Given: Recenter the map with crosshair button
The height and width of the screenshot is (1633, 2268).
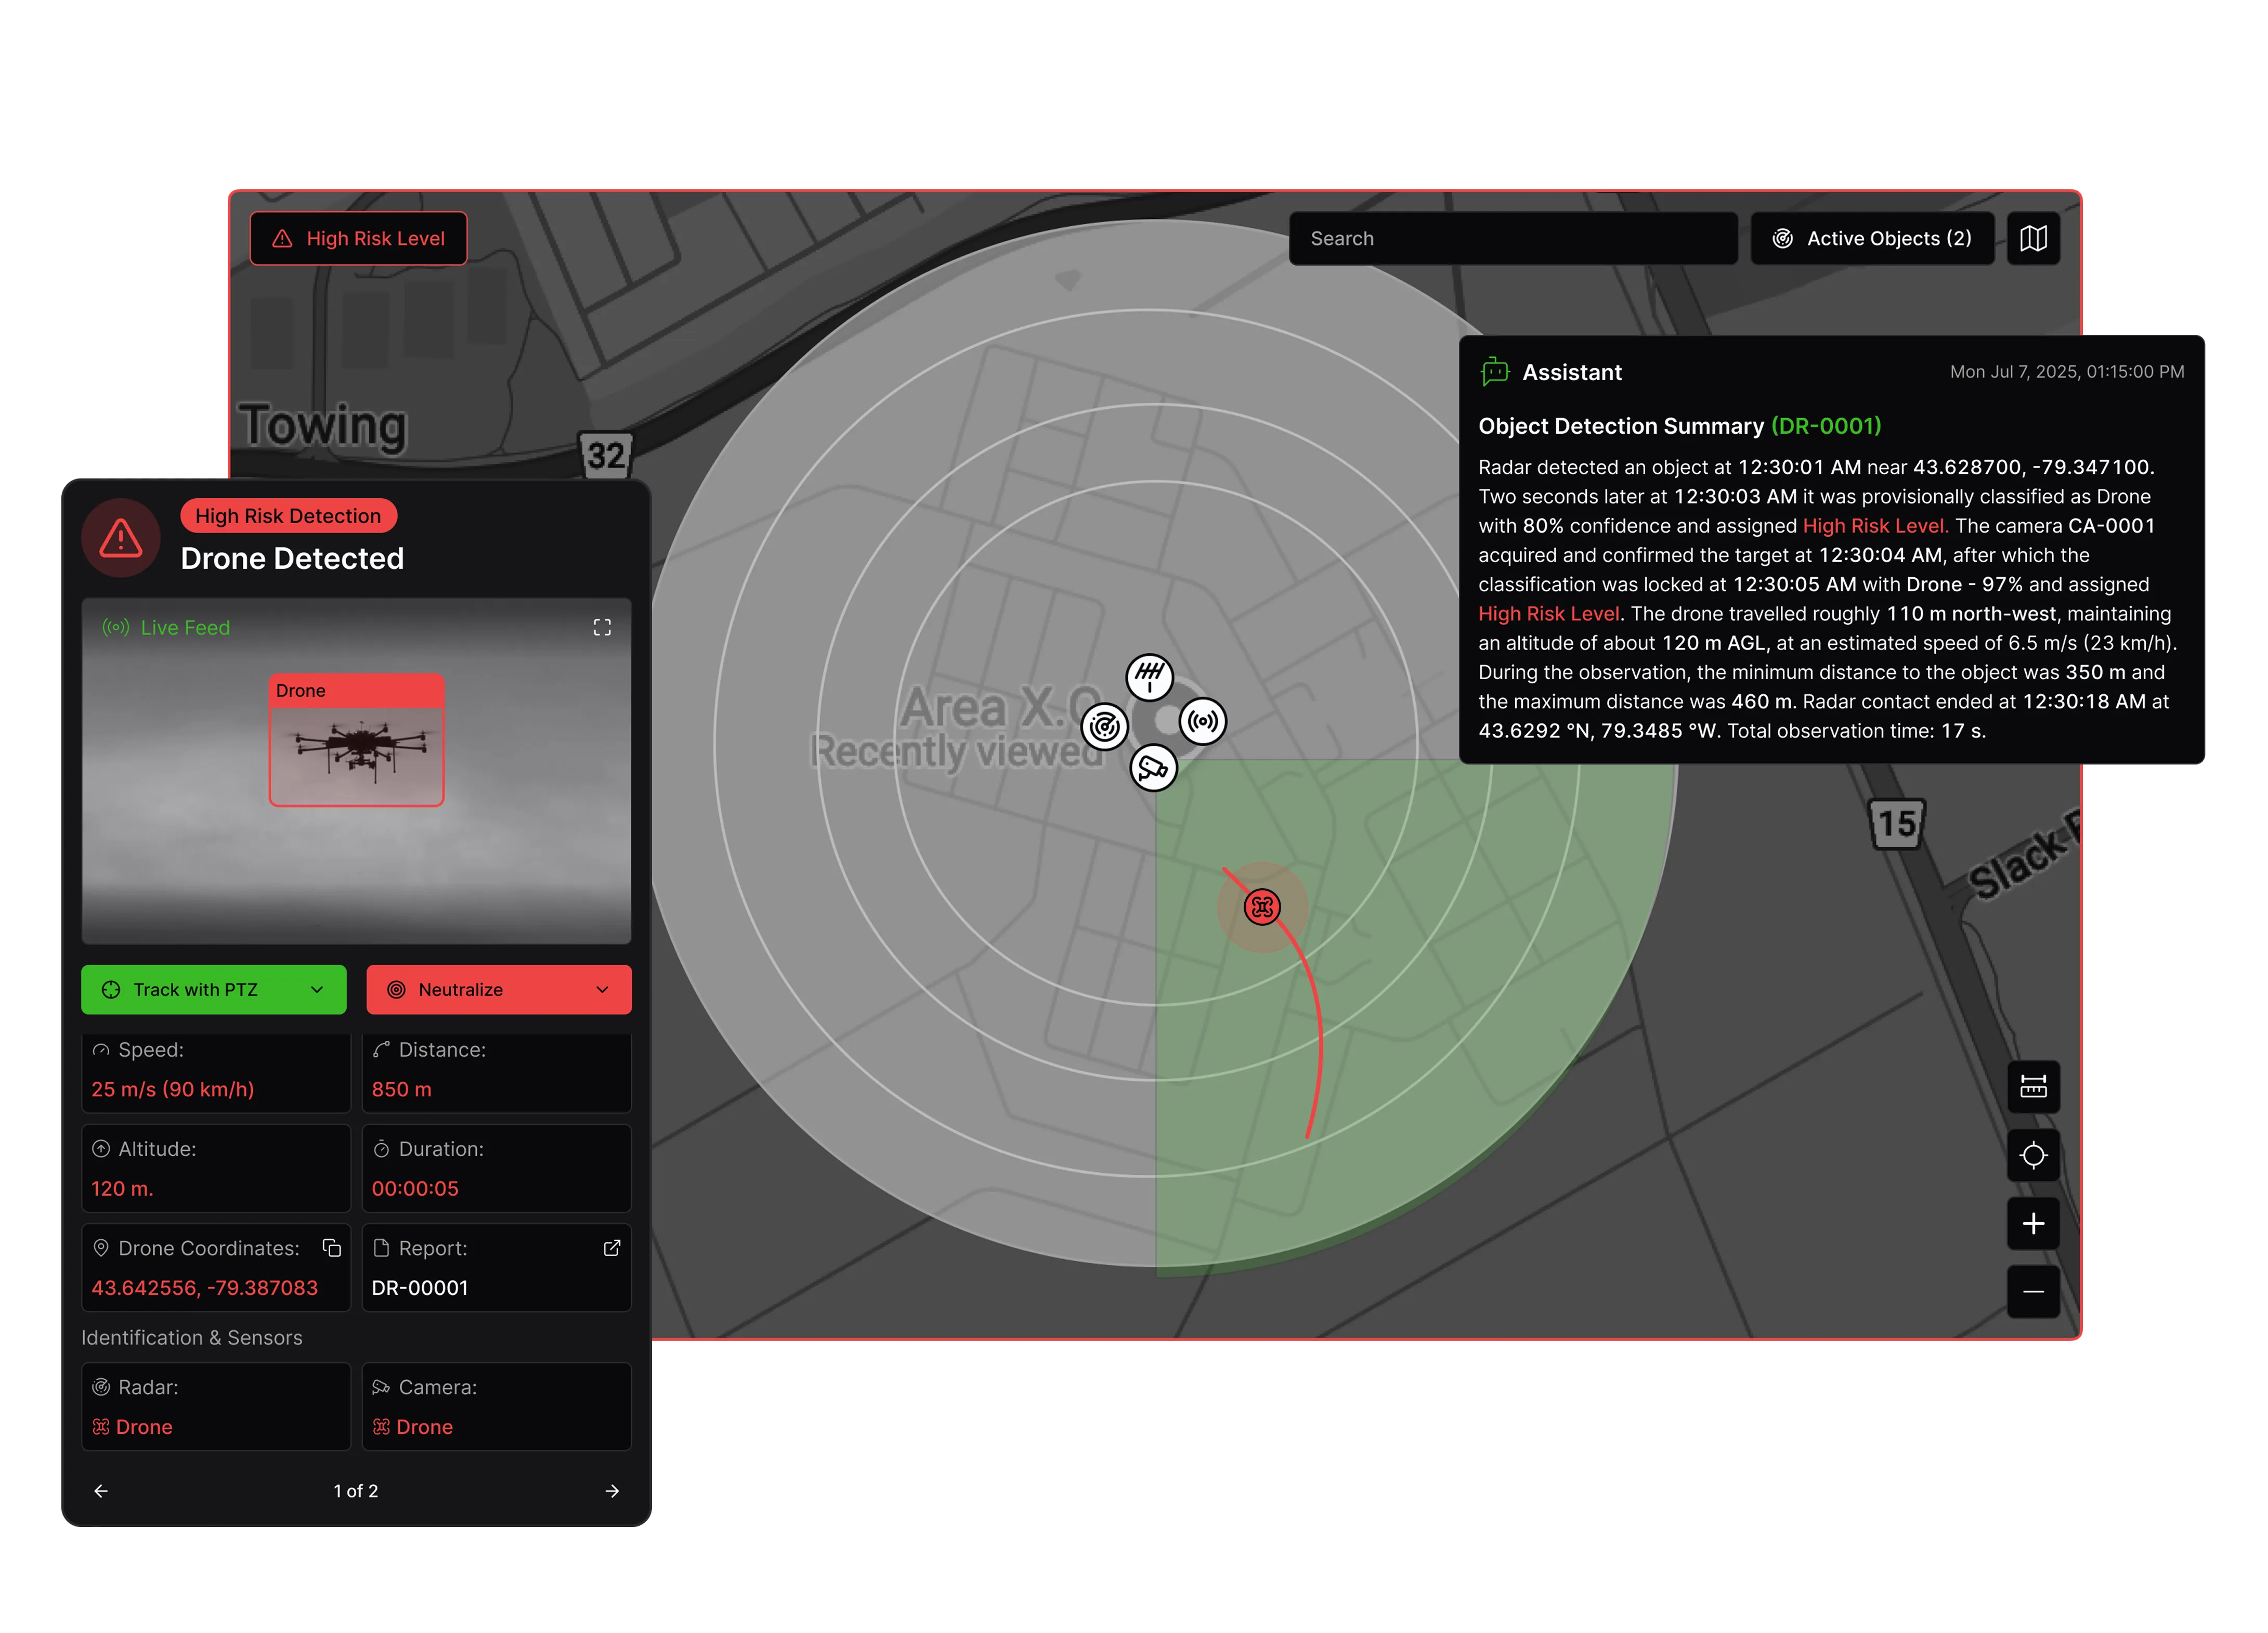Looking at the screenshot, I should (x=2033, y=1155).
